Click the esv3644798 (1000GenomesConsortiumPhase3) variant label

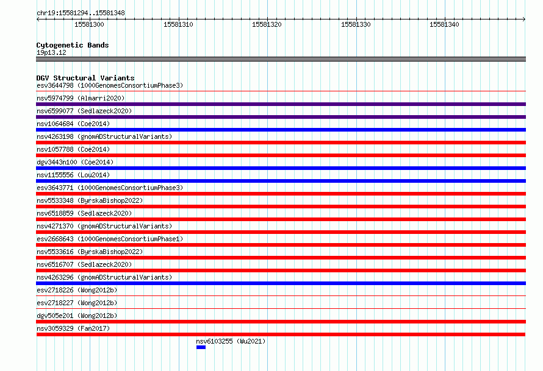tap(110, 85)
